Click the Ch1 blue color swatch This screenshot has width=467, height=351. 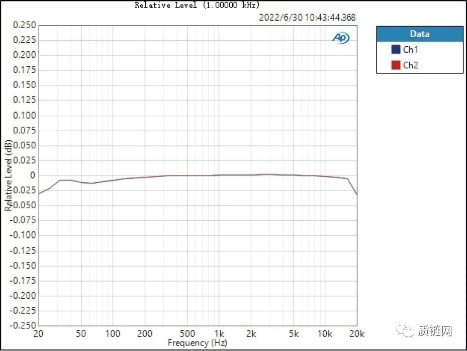[x=396, y=49]
